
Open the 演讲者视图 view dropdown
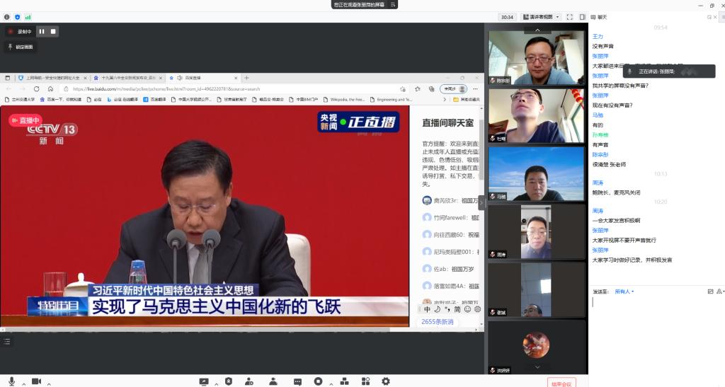(542, 16)
